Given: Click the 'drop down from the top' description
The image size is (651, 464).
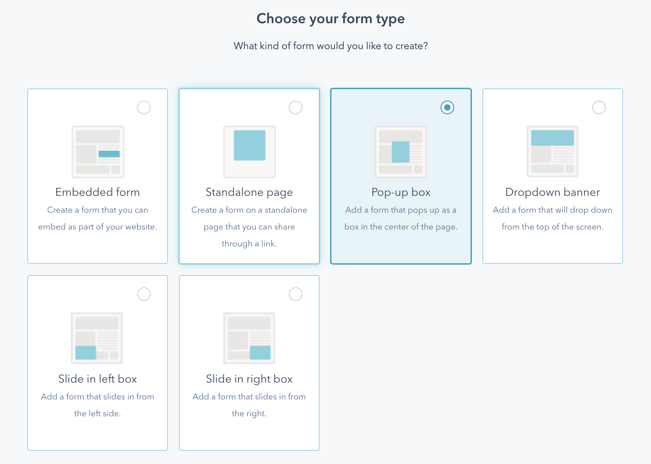Looking at the screenshot, I should tap(552, 218).
